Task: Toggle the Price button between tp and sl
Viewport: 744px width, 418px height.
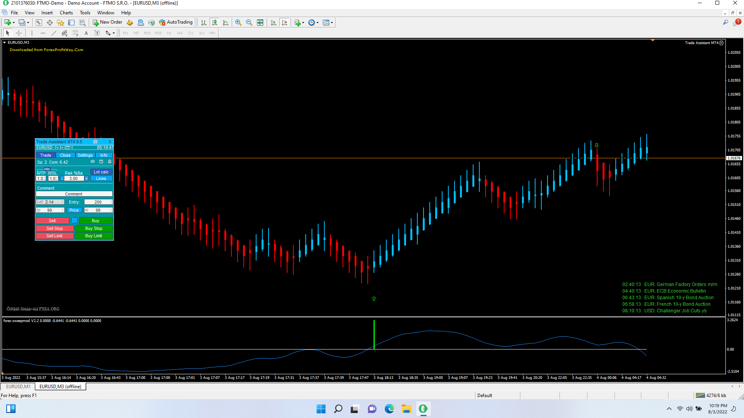Action: point(74,210)
